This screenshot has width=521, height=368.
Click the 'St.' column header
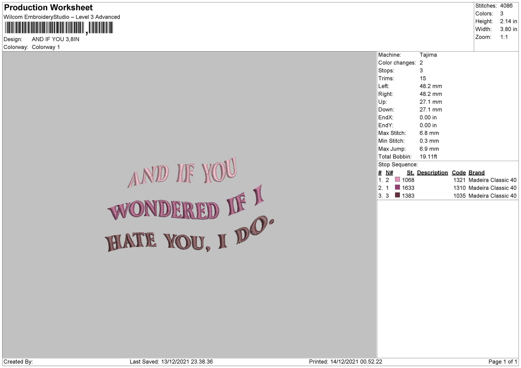tap(410, 173)
